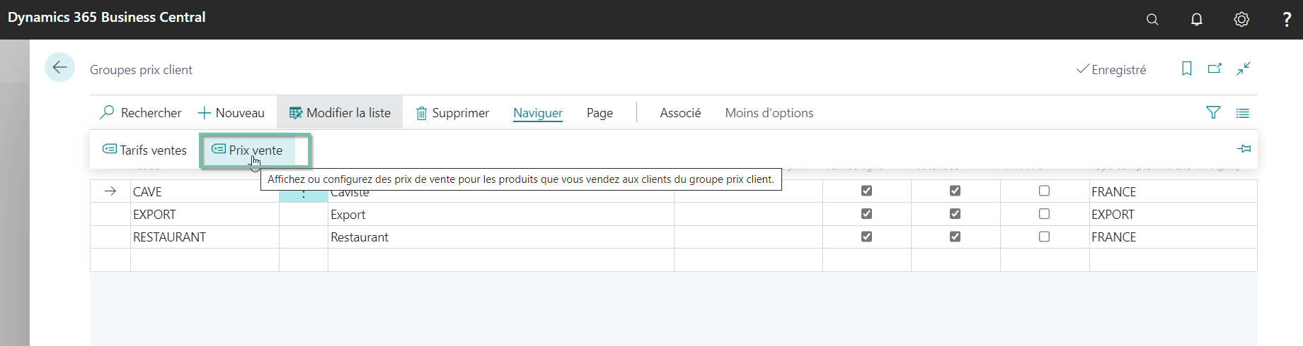Open the Associé menu
The image size is (1303, 346).
[680, 113]
